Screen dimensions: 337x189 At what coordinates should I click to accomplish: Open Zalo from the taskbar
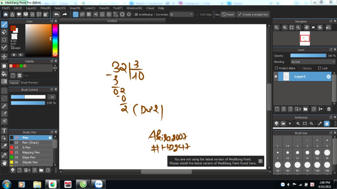[x=99, y=184]
